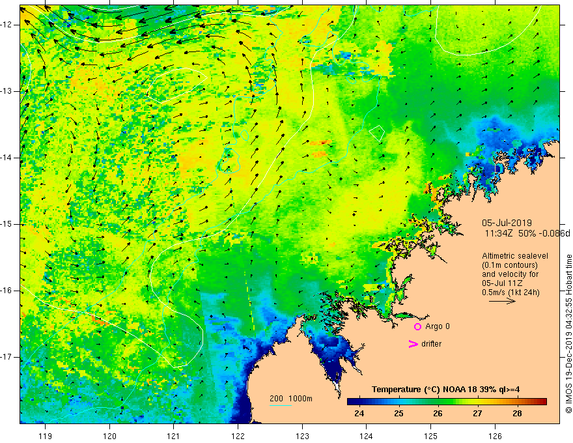Click the 'drifter' label
573x443 pixels.
(431, 344)
